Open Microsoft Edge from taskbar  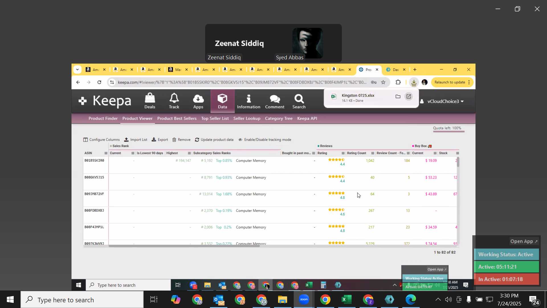[x=411, y=299]
